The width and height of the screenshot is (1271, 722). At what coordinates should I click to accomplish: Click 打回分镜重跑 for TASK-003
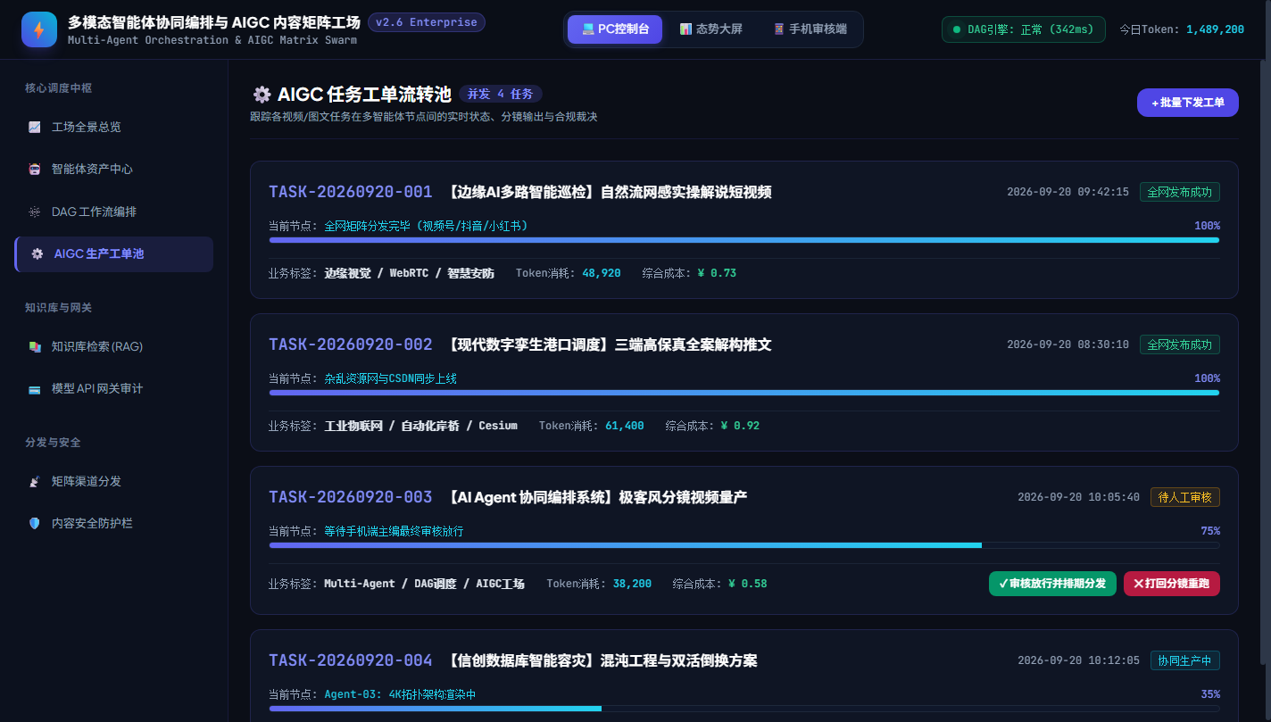[1172, 584]
